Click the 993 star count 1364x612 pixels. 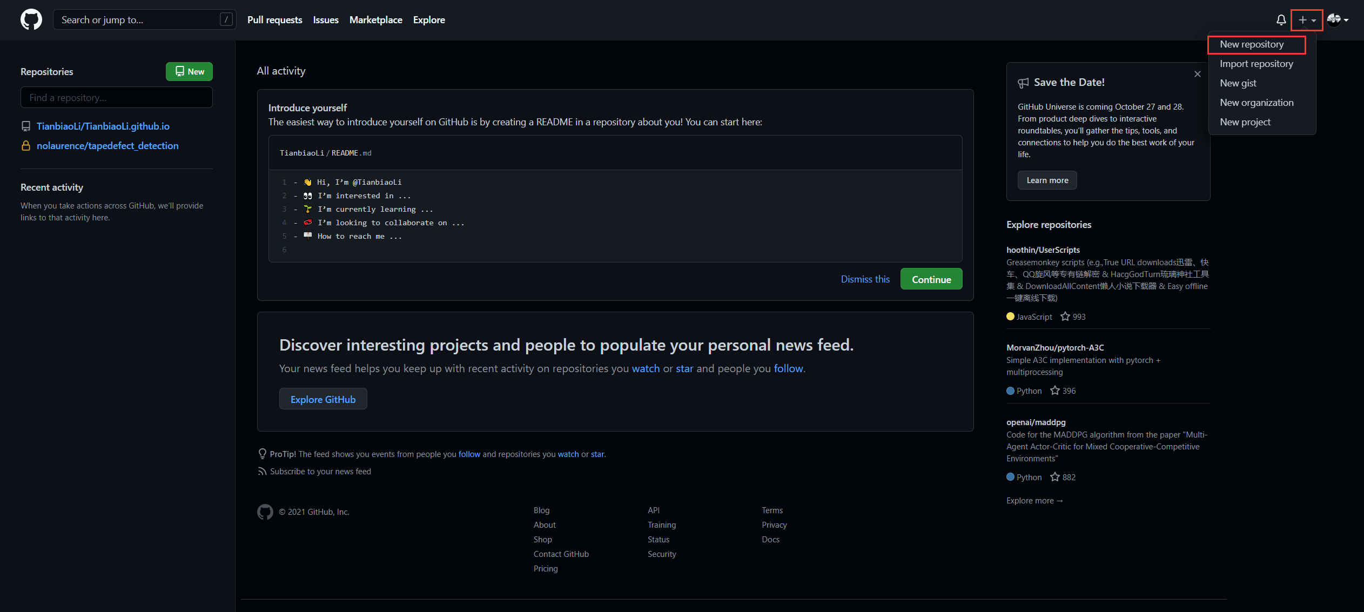(1079, 317)
